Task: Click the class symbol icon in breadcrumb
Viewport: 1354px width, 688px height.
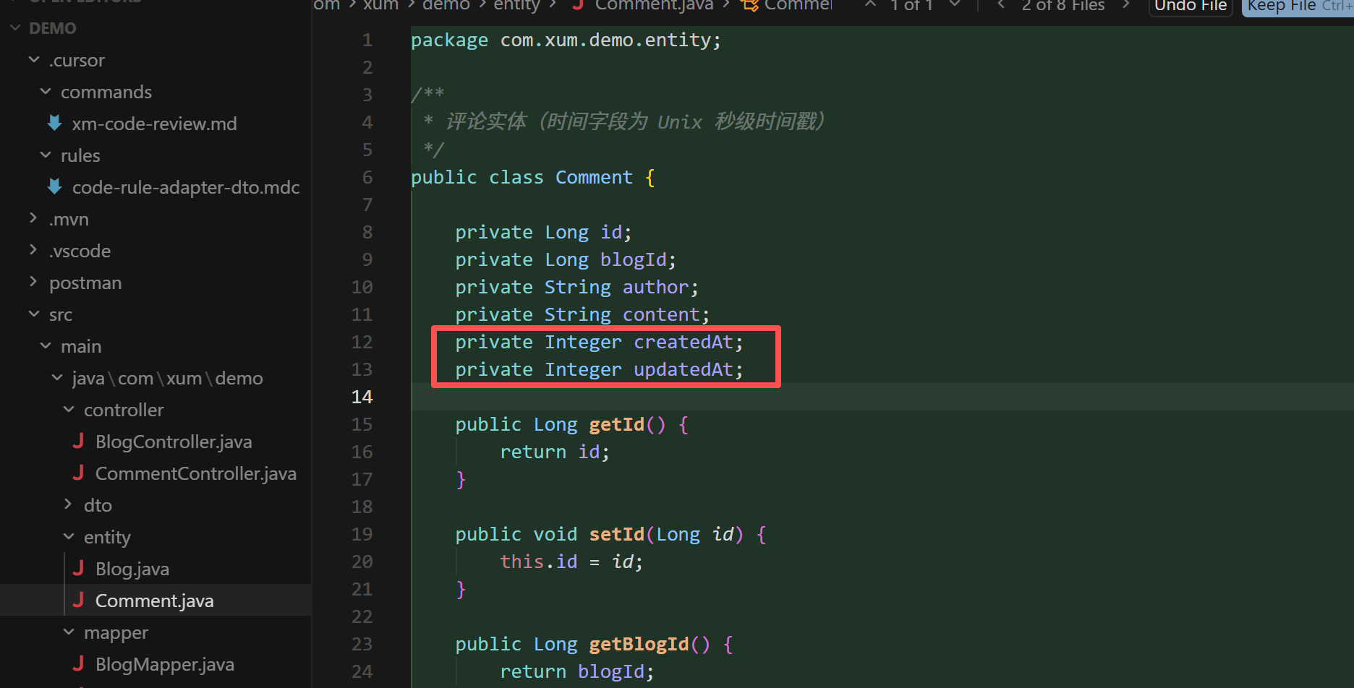Action: [x=750, y=6]
